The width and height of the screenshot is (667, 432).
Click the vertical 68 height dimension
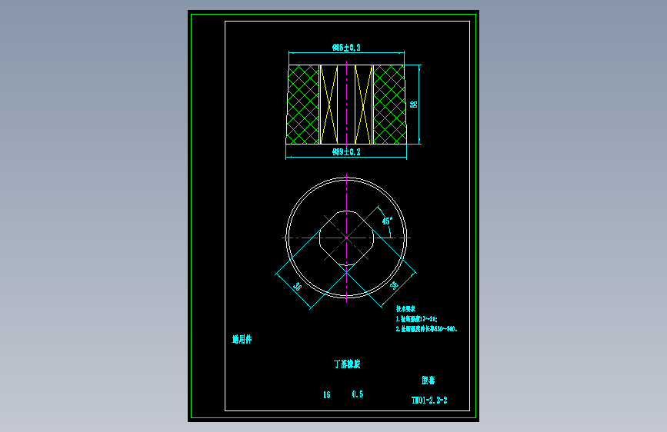[x=413, y=105]
